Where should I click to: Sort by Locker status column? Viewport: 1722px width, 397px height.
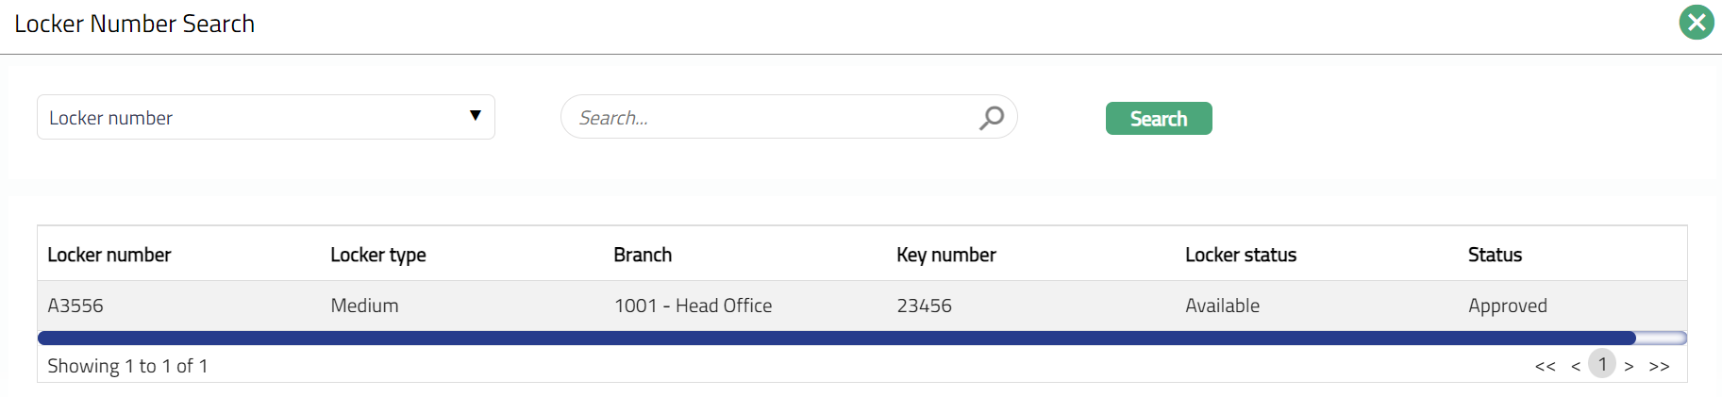1241,255
